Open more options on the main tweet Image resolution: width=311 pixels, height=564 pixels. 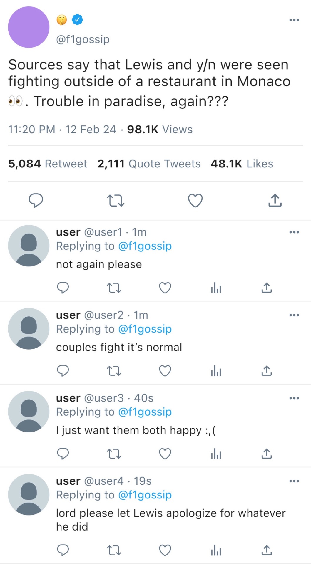coord(294,20)
